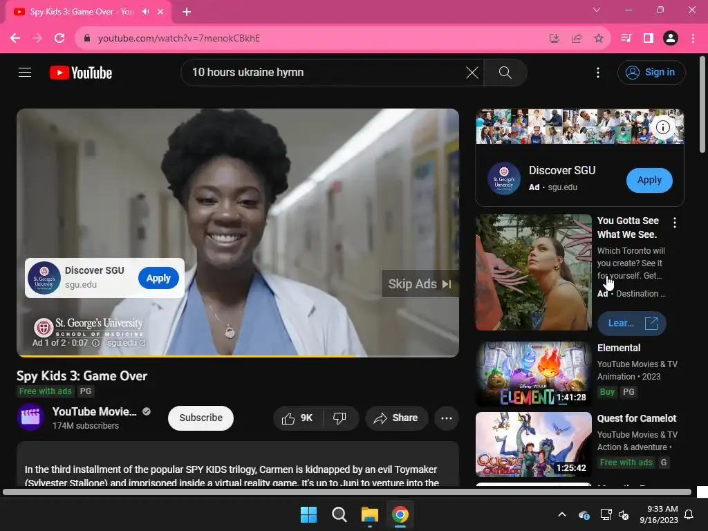Open in-video Discover SGU ad title
The width and height of the screenshot is (708, 531).
coord(94,270)
